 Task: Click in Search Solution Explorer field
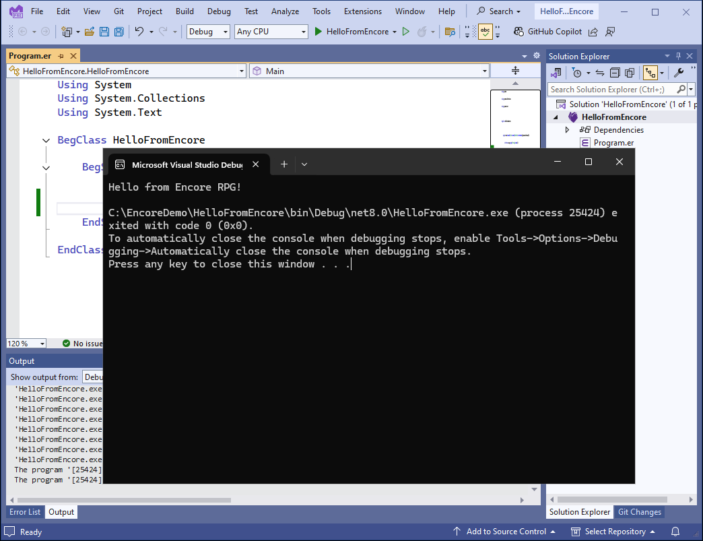tap(612, 90)
